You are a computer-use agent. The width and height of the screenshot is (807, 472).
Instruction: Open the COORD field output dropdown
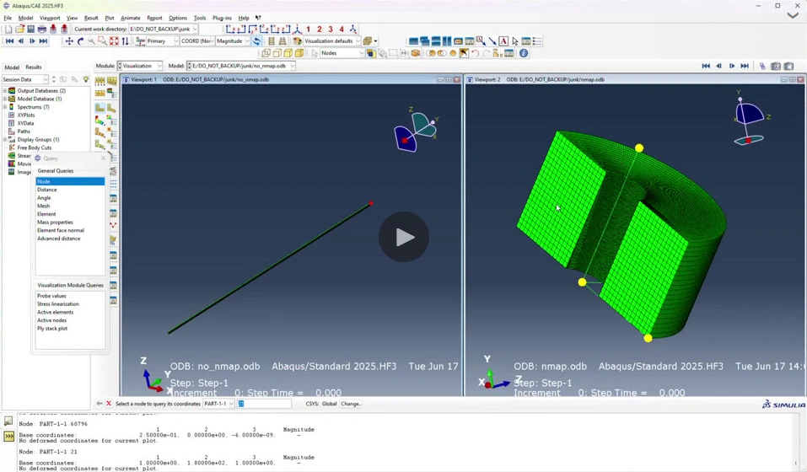coord(197,41)
